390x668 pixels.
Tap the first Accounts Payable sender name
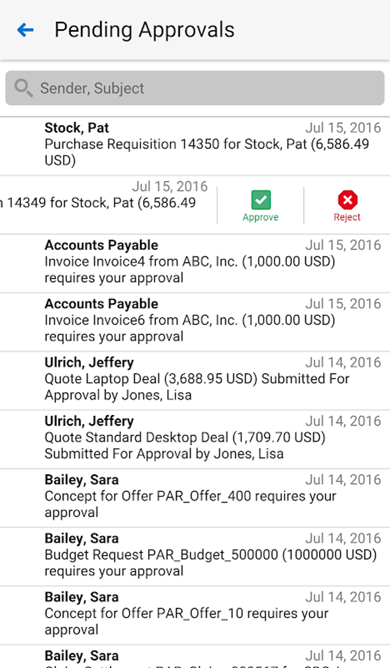tap(101, 245)
